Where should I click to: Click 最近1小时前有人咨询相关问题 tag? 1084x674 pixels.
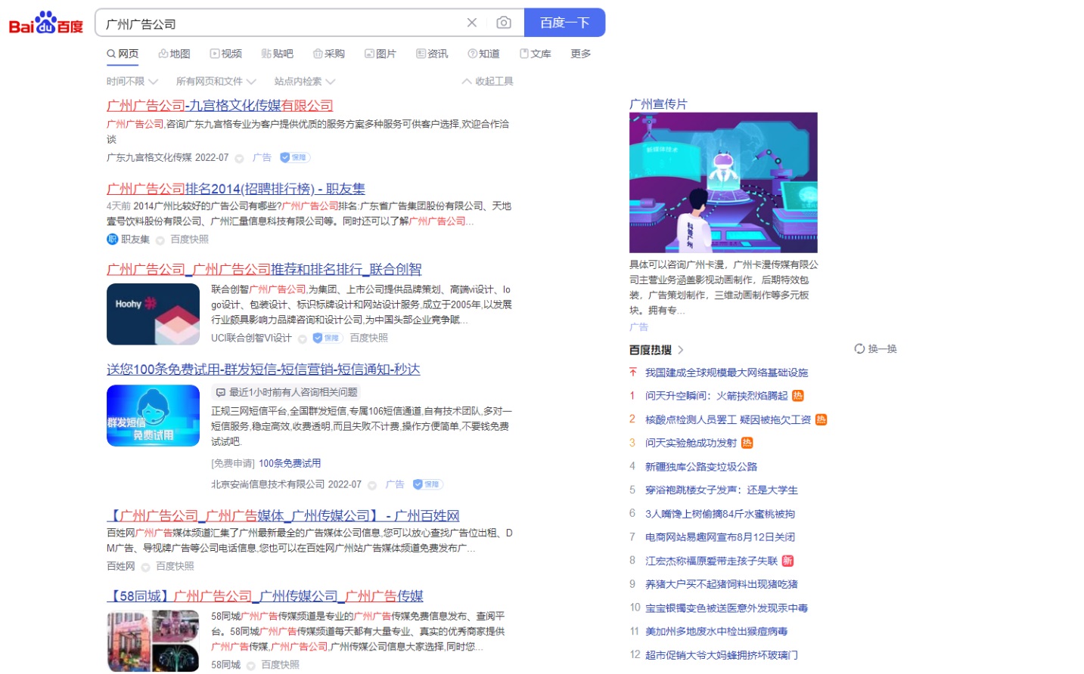tap(286, 392)
